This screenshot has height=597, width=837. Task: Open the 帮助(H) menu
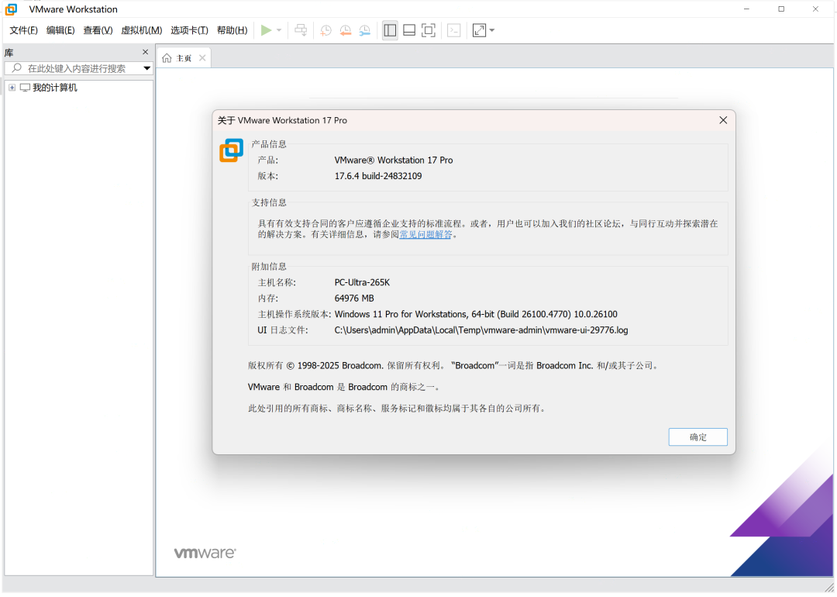coord(232,30)
